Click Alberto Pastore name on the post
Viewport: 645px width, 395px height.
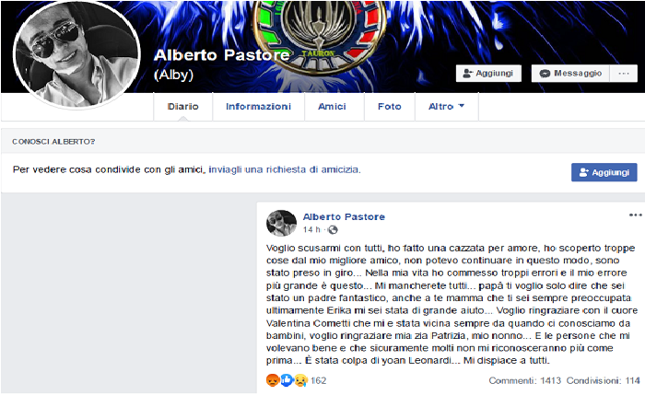344,217
